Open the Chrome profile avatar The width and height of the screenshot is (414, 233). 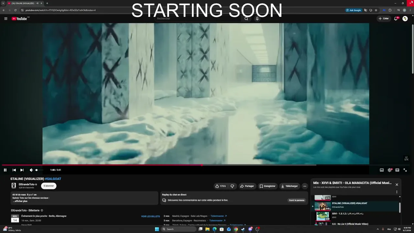pyautogui.click(x=404, y=10)
